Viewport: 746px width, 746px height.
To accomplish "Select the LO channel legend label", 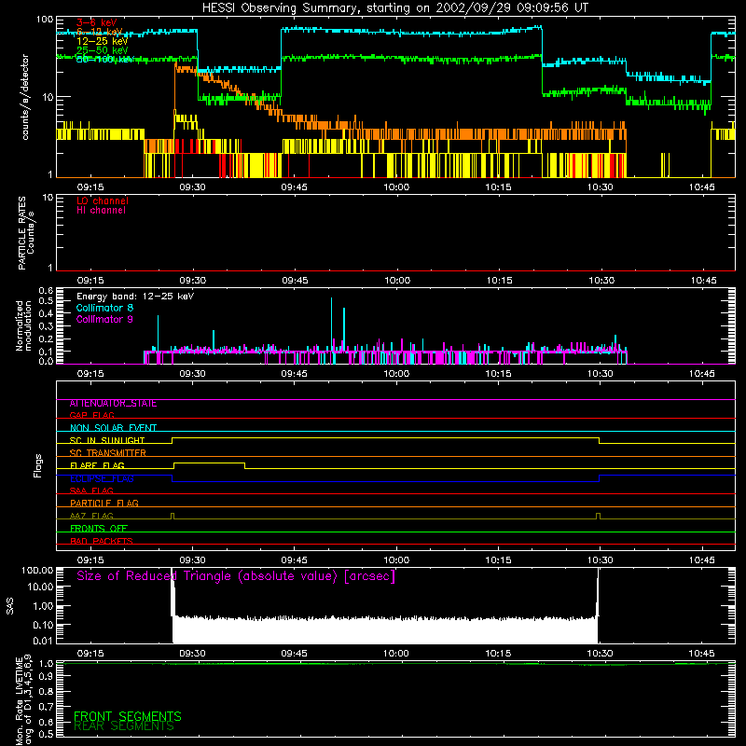I will click(x=103, y=200).
